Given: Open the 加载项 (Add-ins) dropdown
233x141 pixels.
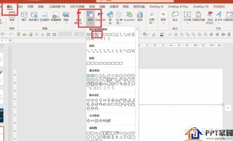Looking at the screenshot, I should (152, 18).
